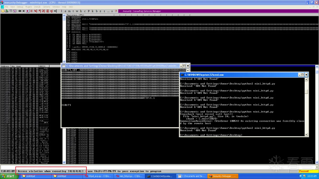Open the Options menu
This screenshot has height=179, width=319.
[x=47, y=7]
